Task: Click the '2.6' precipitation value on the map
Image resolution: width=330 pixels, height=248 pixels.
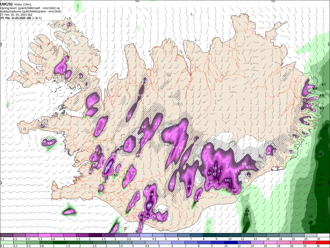Action: (198, 198)
